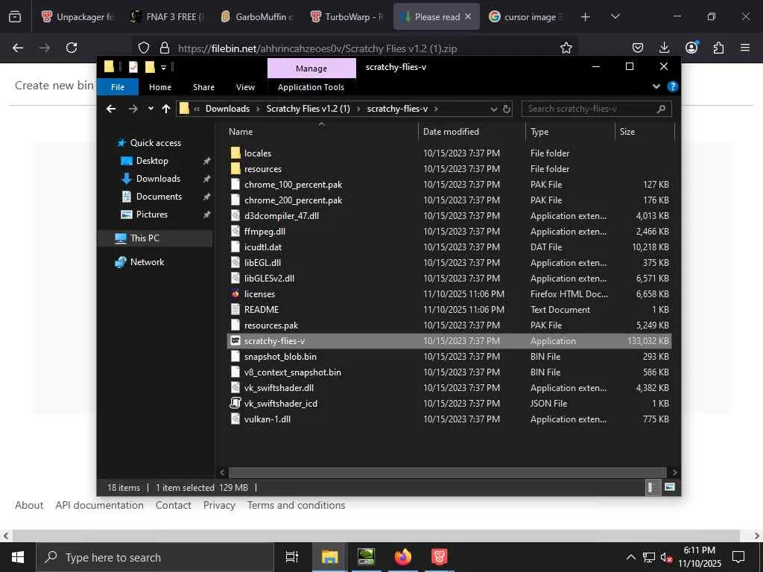Viewport: 763px width, 572px height.
Task: Select the chrome_100_percent.pak file
Action: pyautogui.click(x=293, y=185)
